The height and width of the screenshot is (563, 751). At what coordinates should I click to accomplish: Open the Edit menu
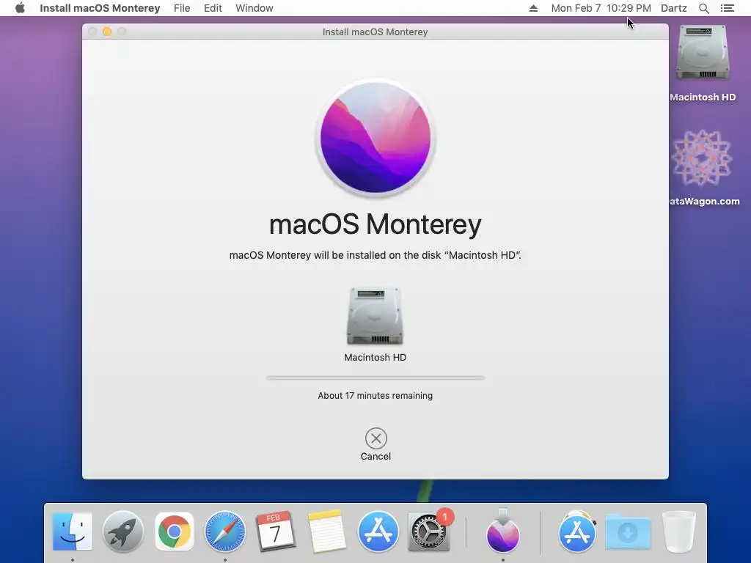213,8
